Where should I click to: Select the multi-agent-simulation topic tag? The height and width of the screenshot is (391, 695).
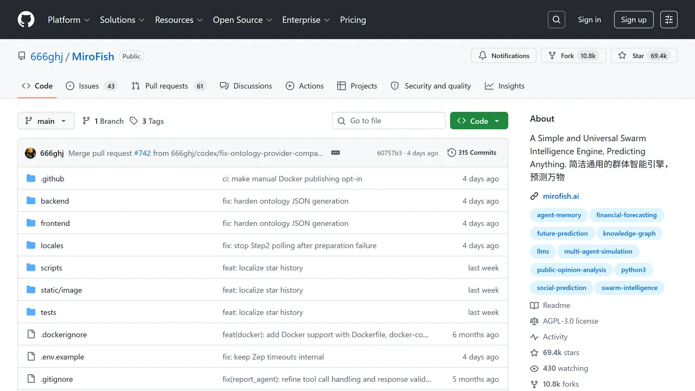tap(598, 251)
